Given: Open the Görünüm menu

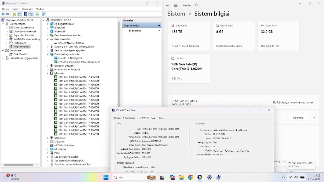Looking at the screenshot, I should (x=28, y=9).
